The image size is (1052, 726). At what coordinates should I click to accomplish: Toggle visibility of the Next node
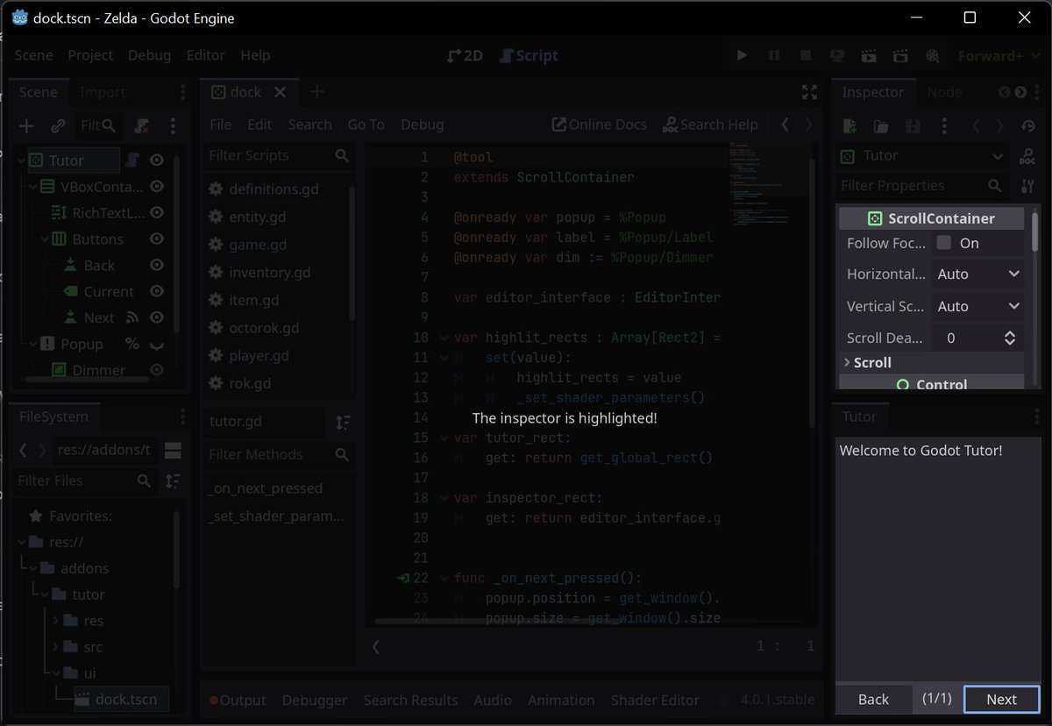(x=157, y=317)
